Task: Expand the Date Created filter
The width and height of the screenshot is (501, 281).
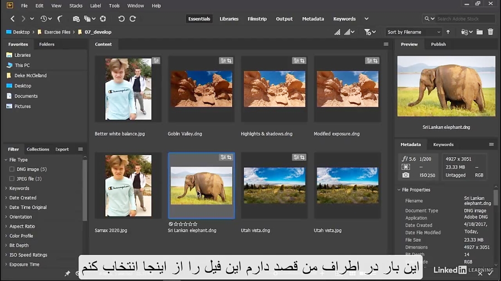Action: point(6,198)
